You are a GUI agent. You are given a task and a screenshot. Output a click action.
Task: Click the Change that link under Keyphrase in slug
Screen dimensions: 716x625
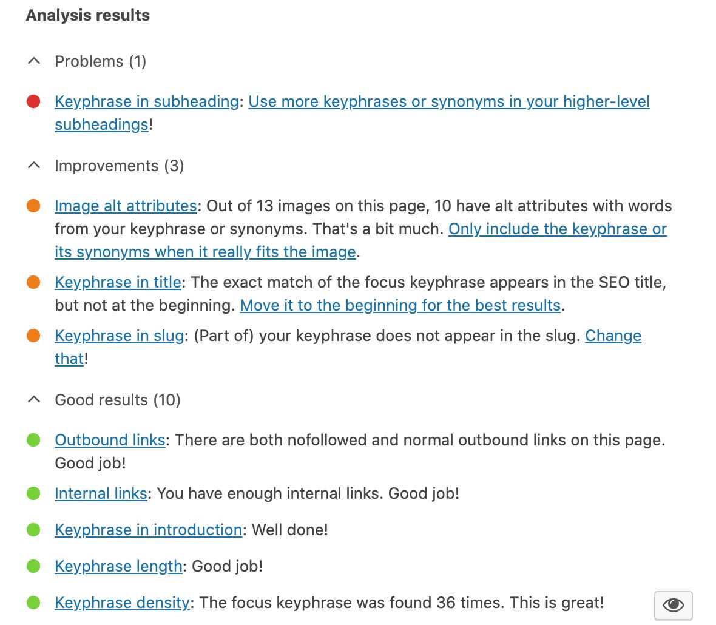tap(613, 336)
